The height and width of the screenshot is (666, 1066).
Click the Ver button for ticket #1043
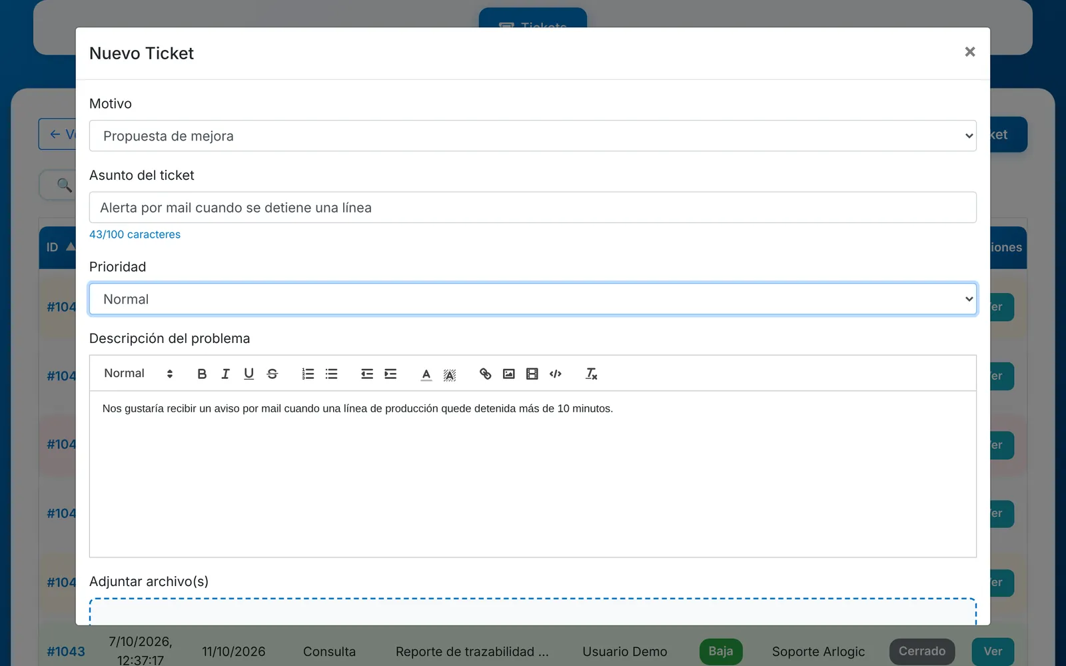coord(993,651)
